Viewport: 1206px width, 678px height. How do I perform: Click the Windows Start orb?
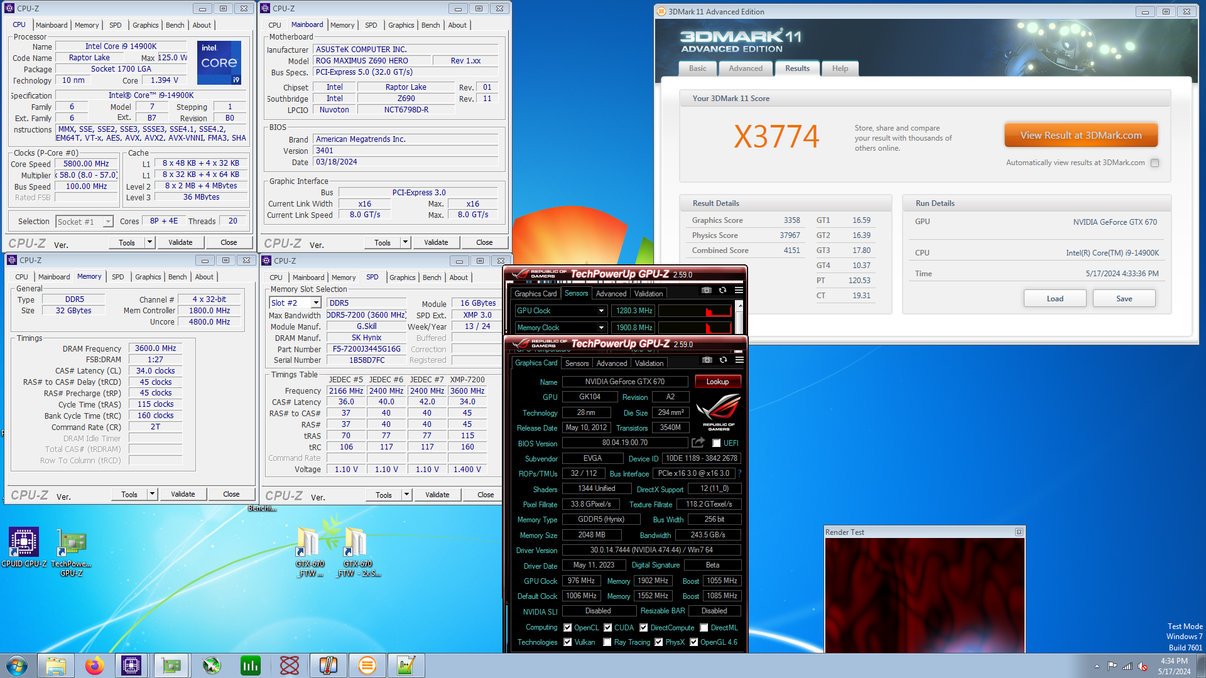click(17, 665)
